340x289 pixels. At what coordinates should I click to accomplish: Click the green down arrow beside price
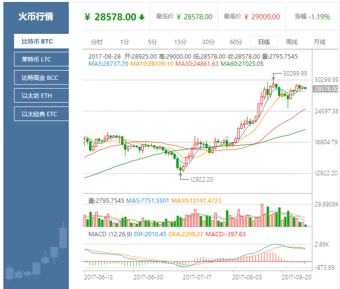click(142, 16)
